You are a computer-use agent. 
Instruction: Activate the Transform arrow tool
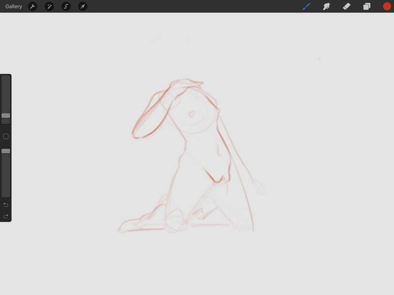pos(83,6)
